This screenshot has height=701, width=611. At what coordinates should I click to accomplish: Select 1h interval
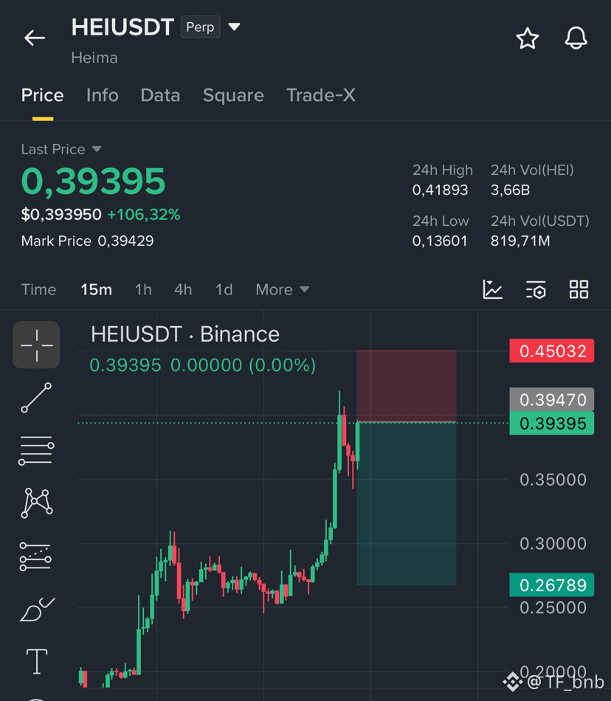pos(143,290)
